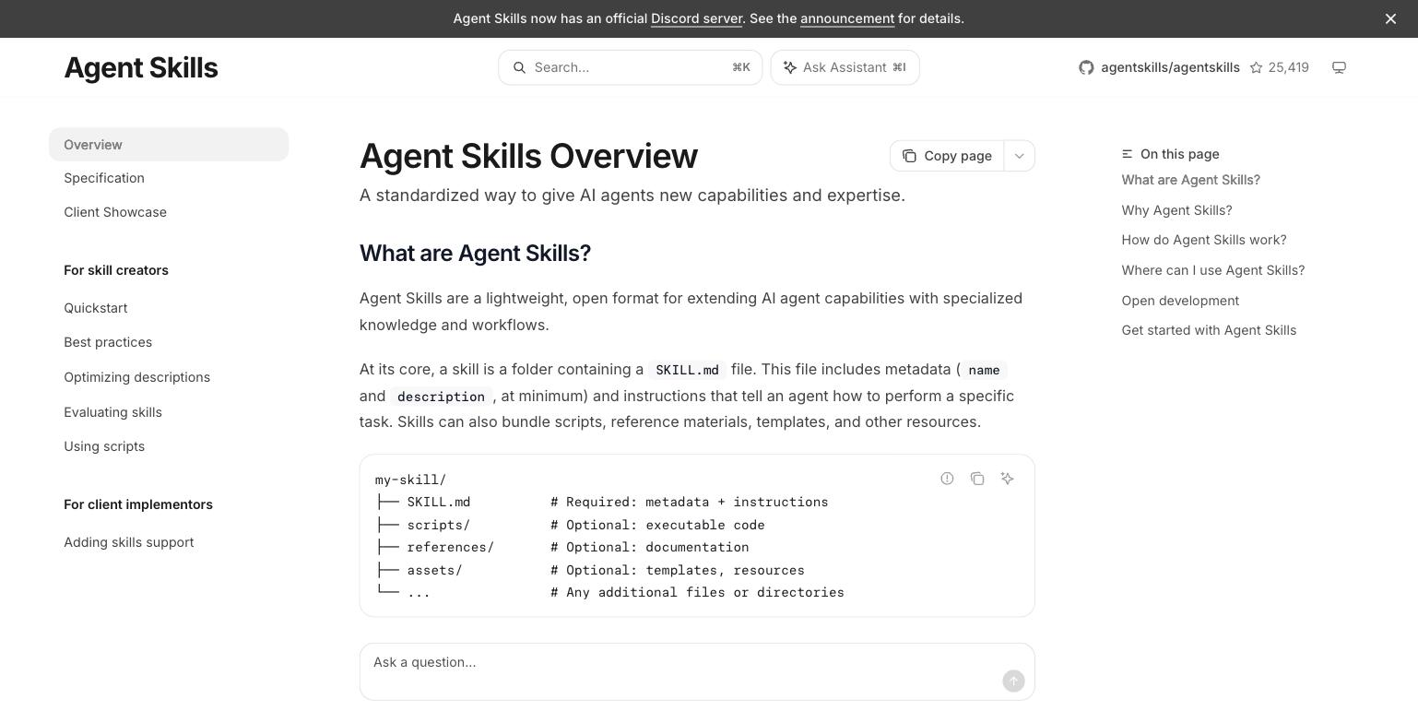This screenshot has height=723, width=1418.
Task: Jump to How do Agent Skills work?
Action: 1204,240
